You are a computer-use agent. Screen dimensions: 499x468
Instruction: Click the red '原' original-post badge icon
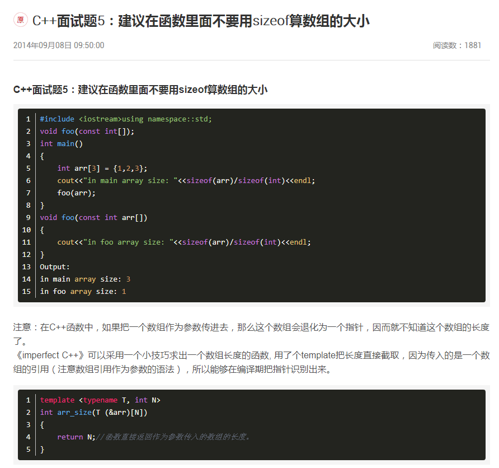[20, 20]
